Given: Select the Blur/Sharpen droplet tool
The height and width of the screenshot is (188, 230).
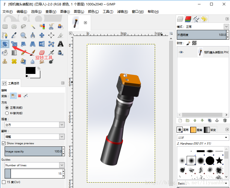Looking at the screenshot, I should [x=33, y=61].
